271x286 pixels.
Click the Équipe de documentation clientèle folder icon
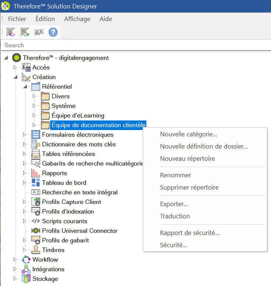tap(45, 125)
